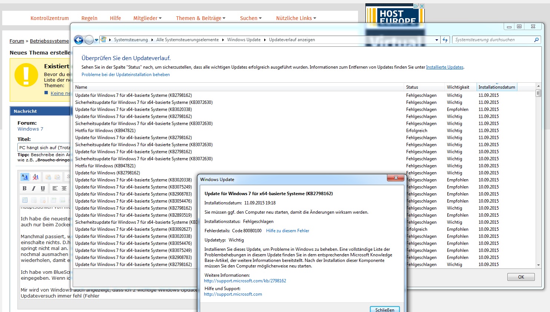Open the Betriebssysteme breadcrumb link
Image resolution: width=550 pixels, height=312 pixels.
[x=49, y=41]
